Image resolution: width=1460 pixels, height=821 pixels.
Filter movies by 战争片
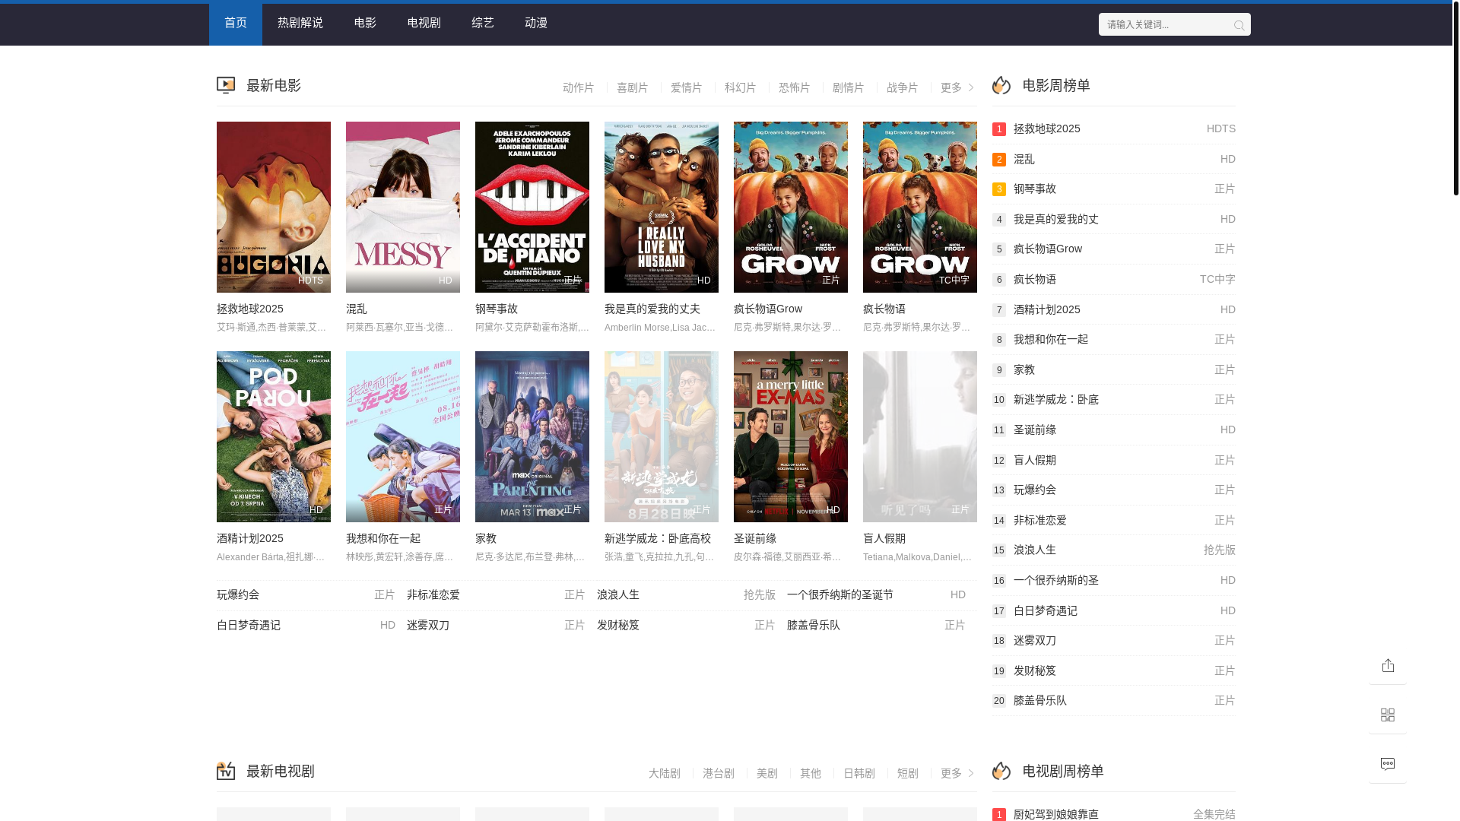pos(902,88)
